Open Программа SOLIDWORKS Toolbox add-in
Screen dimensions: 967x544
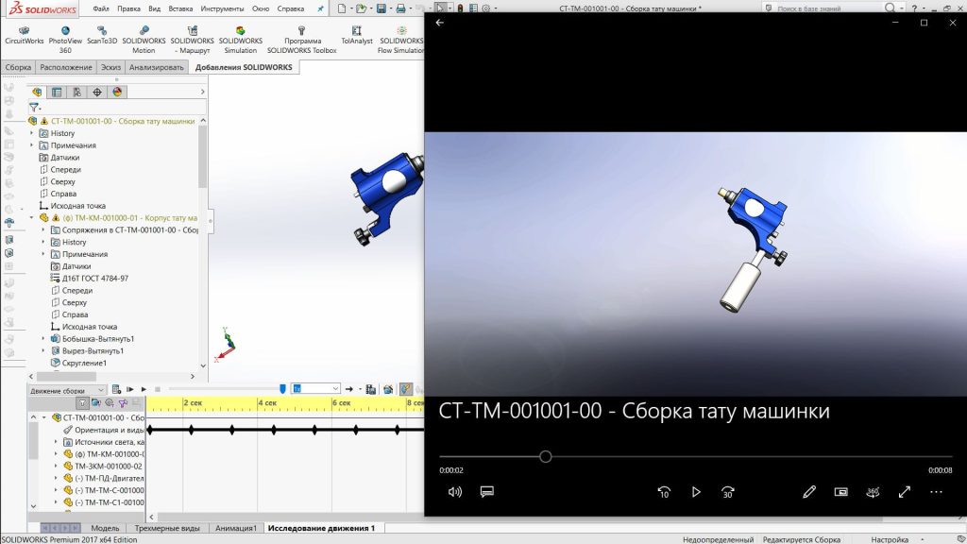[x=301, y=40]
